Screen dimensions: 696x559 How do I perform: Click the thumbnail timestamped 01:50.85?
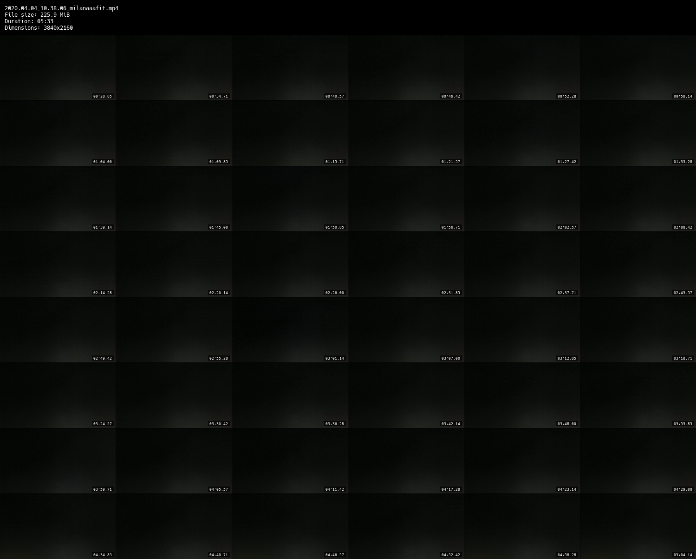[x=290, y=199]
